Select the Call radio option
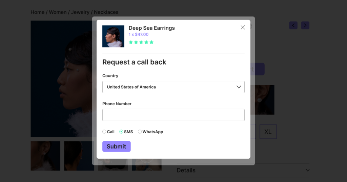Image resolution: width=347 pixels, height=182 pixels. [x=104, y=132]
